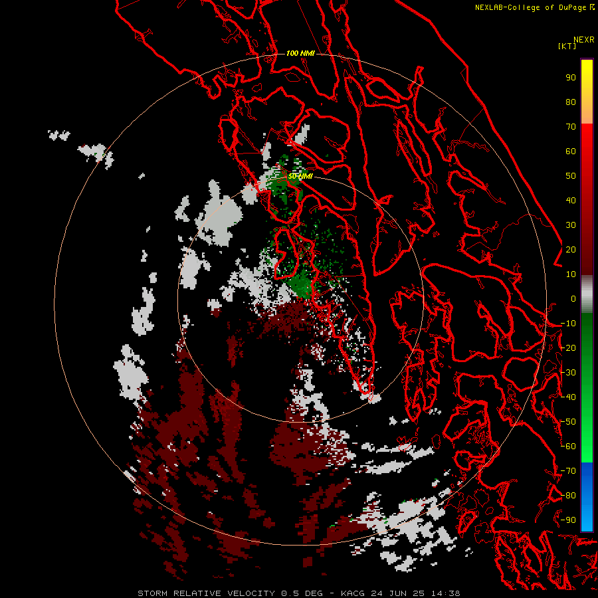Click the blue bottom band of velocity scale
The image size is (598, 598).
[x=587, y=496]
